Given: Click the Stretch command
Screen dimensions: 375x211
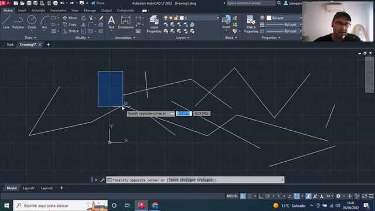Looking at the screenshot, I should (x=70, y=31).
